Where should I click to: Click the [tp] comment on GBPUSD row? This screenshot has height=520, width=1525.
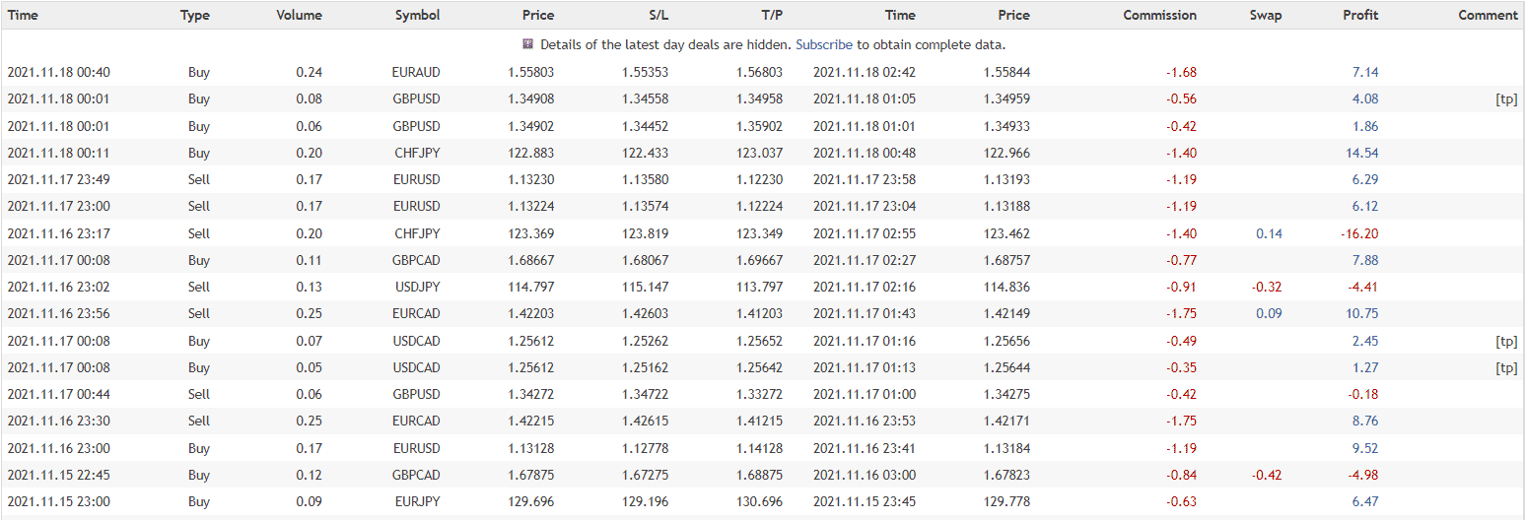point(1506,98)
